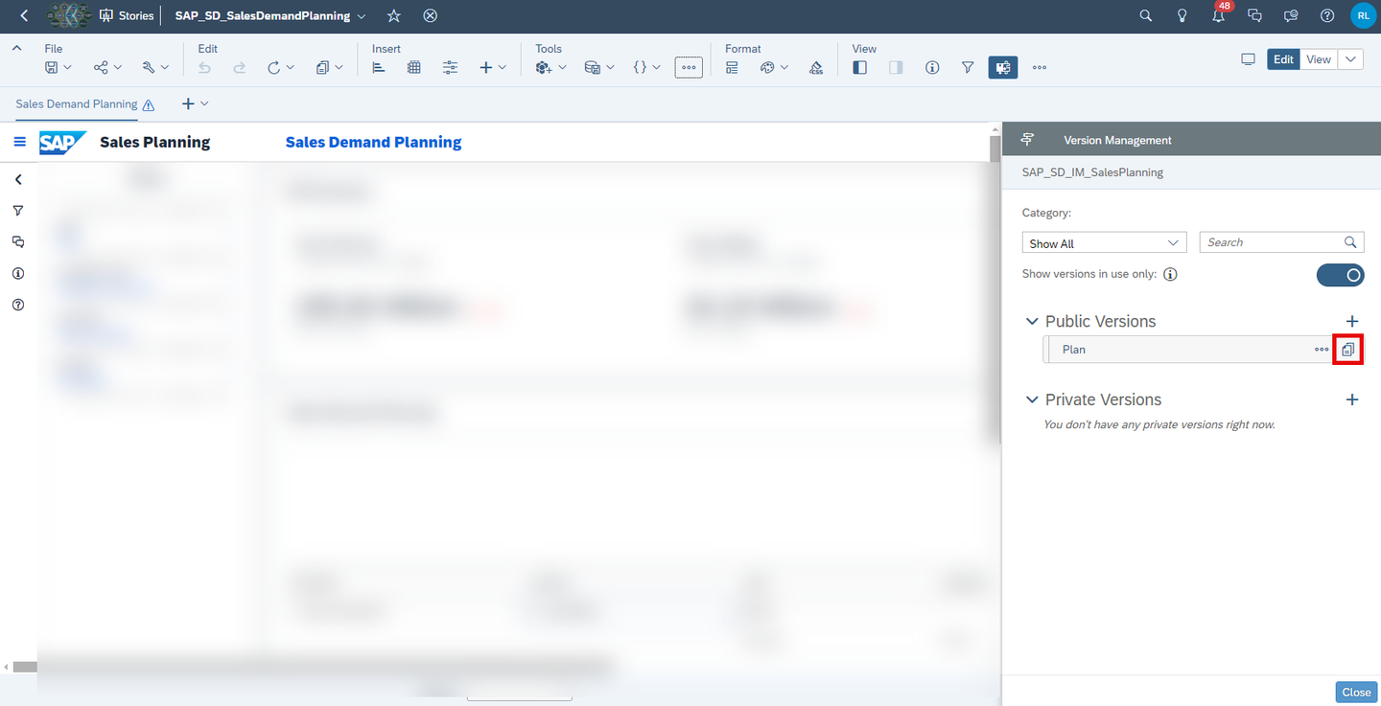Open dropdown arrow next to View mode button

pyautogui.click(x=1350, y=59)
